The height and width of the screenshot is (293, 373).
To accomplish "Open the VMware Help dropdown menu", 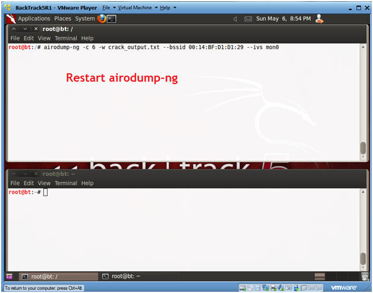I will coord(168,8).
